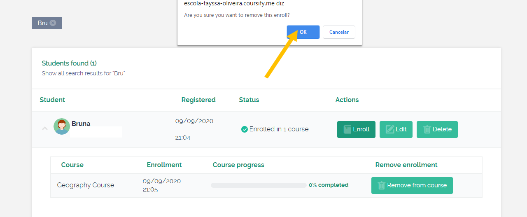
Task: Click the trash icon on Delete
Action: pos(427,129)
